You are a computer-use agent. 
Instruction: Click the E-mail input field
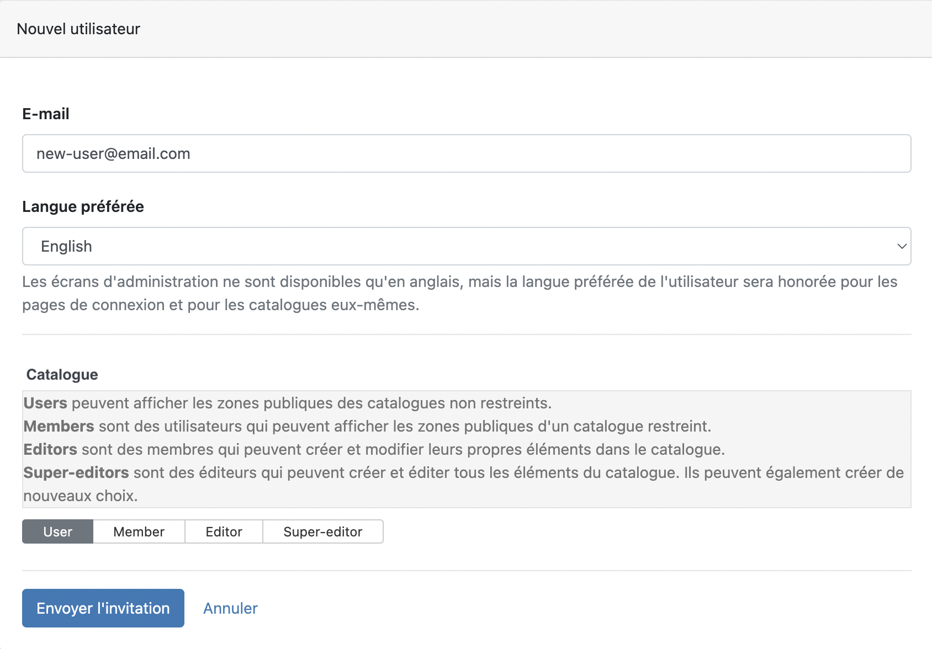pos(466,153)
